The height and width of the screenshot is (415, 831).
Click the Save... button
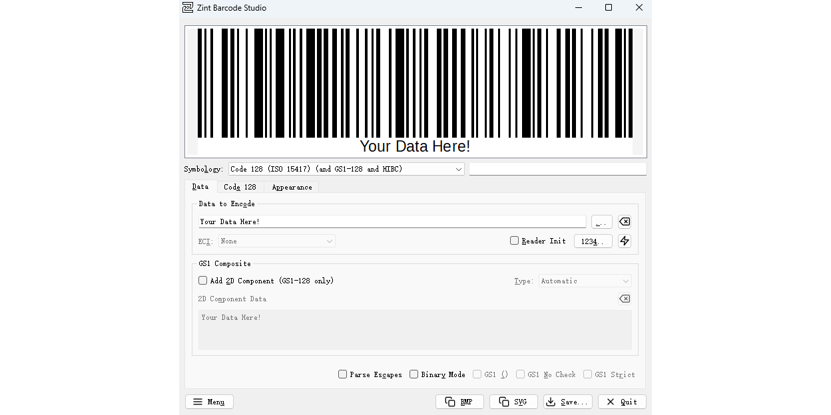(x=567, y=402)
